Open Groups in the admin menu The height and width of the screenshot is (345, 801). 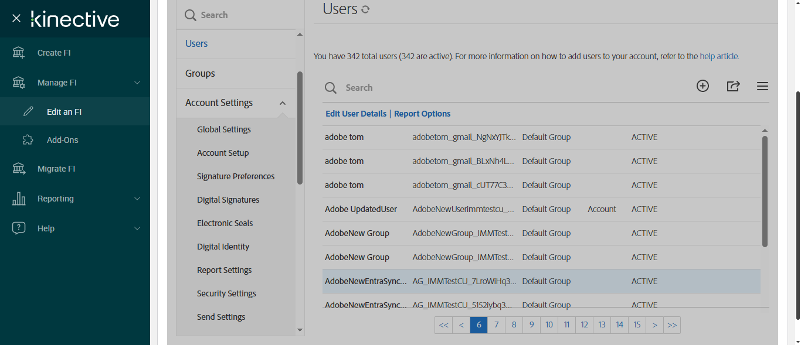[x=200, y=73]
